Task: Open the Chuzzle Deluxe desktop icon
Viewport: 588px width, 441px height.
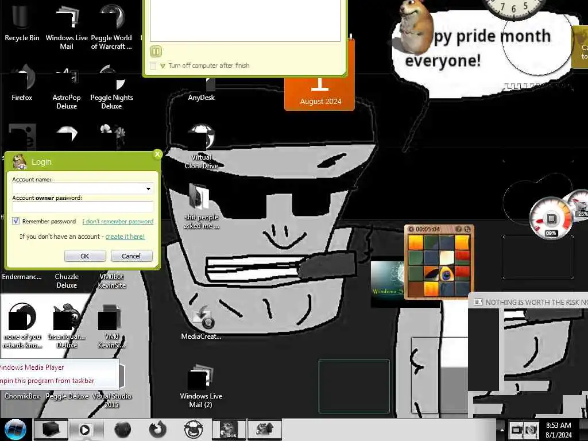Action: click(x=67, y=280)
